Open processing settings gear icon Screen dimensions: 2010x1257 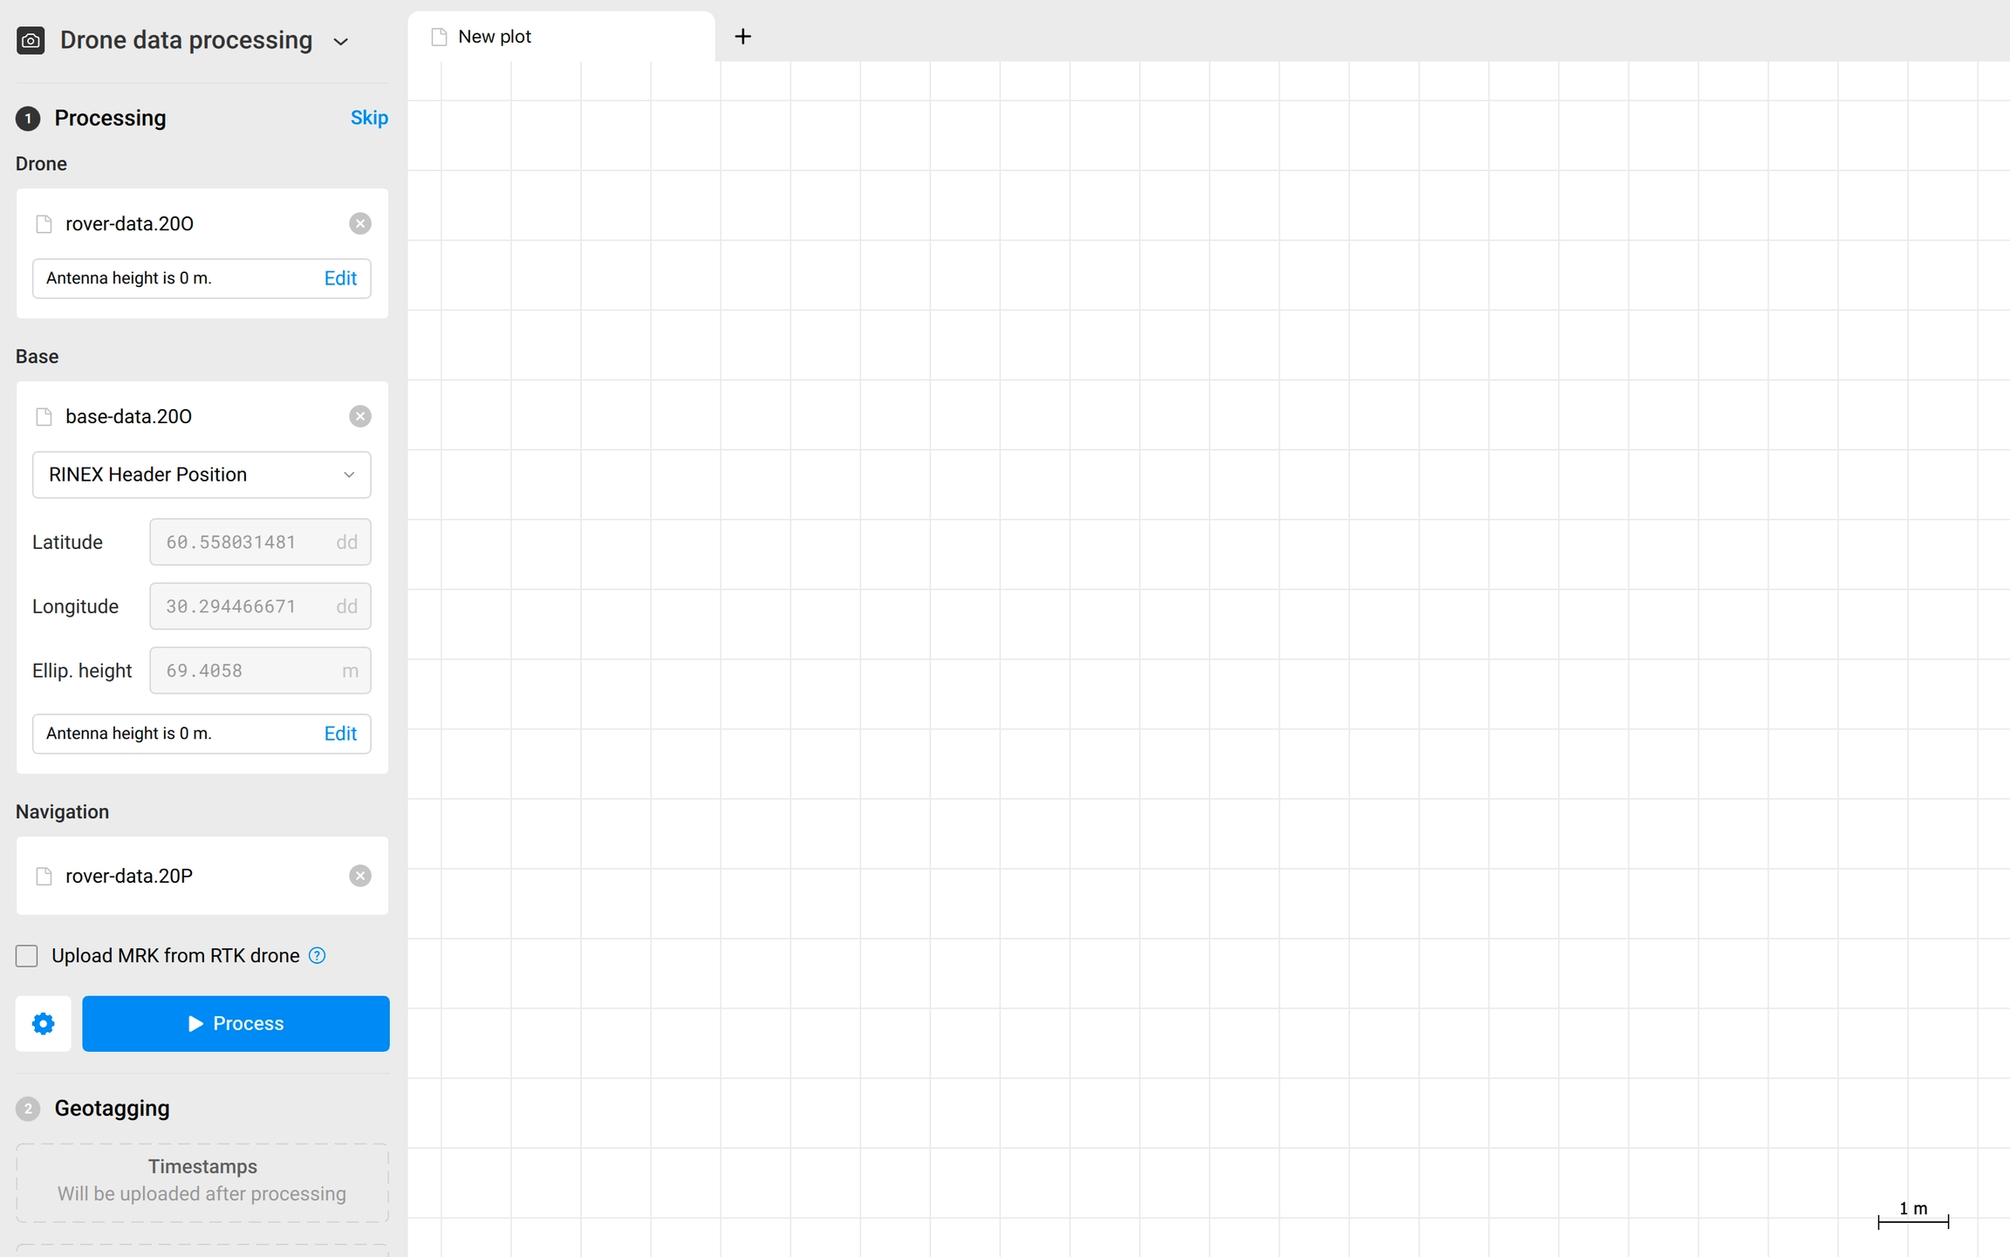click(44, 1023)
